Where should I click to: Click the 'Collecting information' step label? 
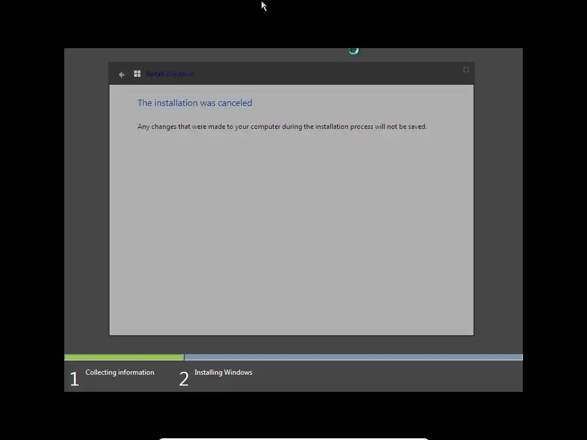pyautogui.click(x=120, y=372)
